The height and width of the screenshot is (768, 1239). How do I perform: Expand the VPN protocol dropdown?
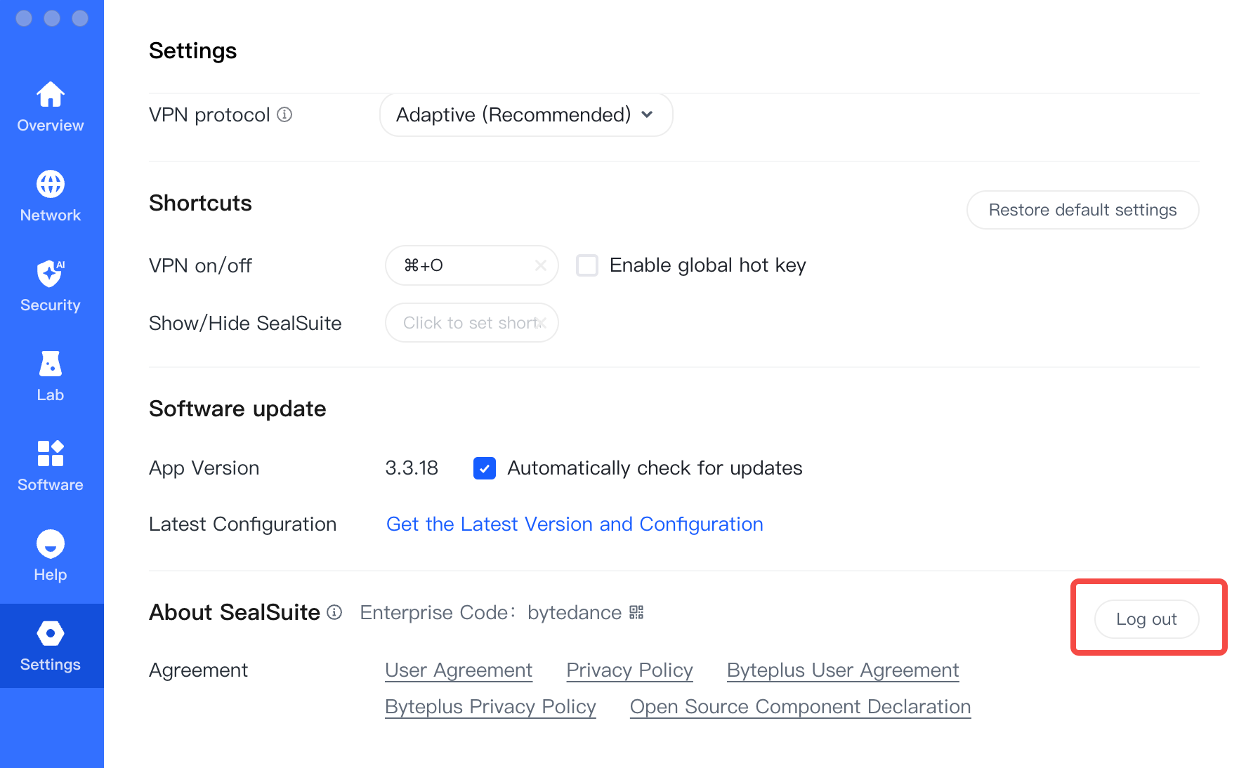526,114
